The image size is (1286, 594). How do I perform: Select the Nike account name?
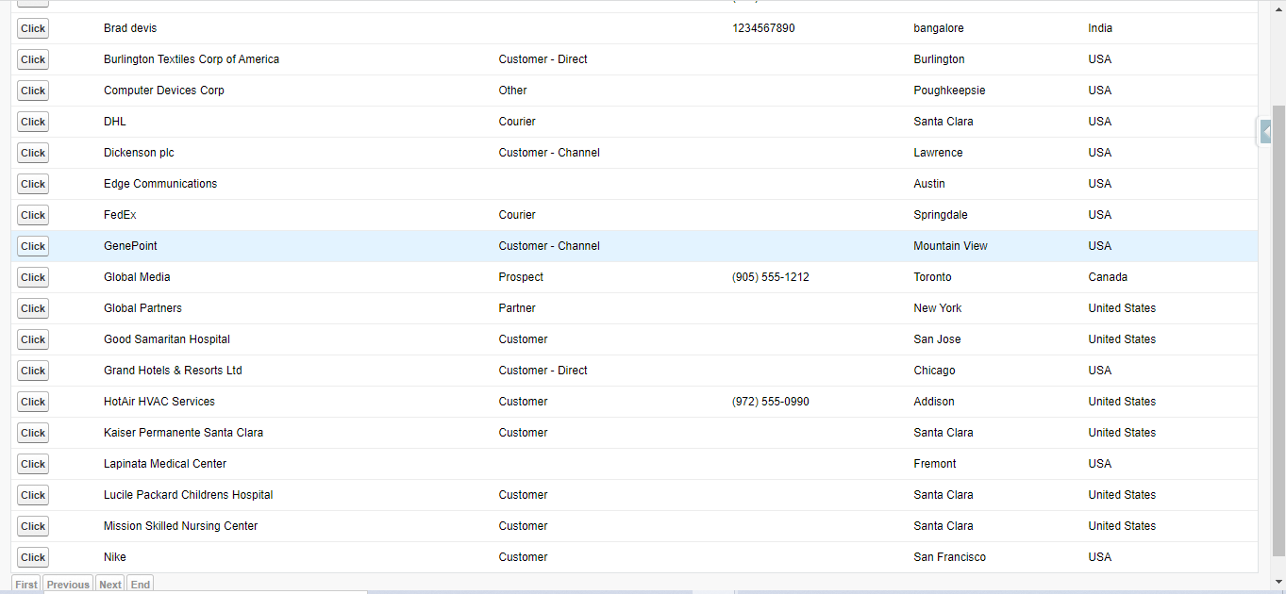click(115, 557)
